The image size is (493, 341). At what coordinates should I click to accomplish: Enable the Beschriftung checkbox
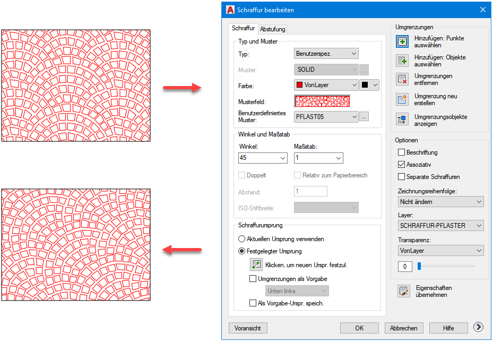click(x=402, y=152)
